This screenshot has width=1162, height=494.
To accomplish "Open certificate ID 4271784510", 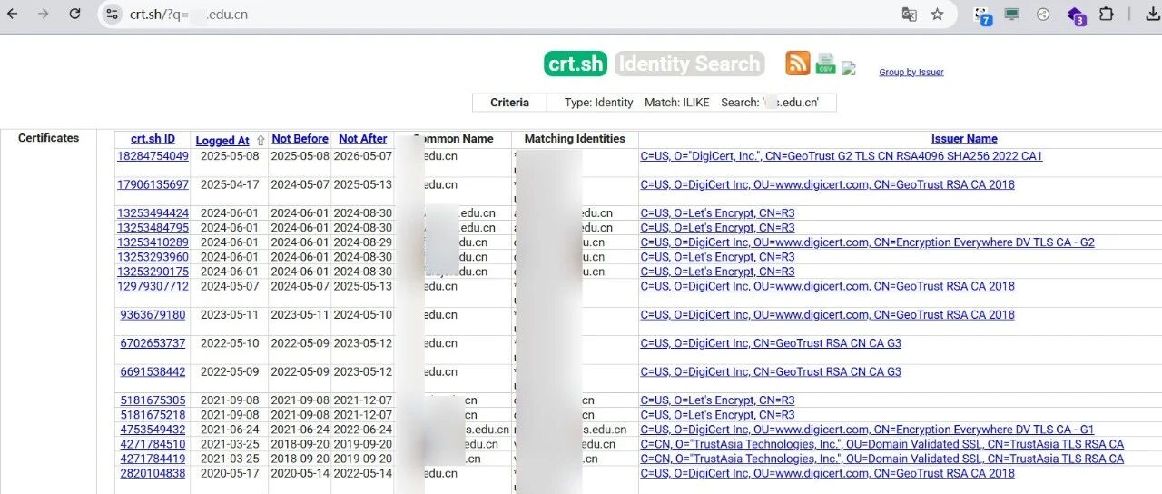I will point(153,444).
